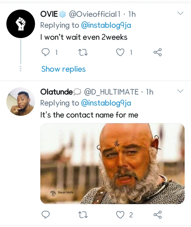Like OVIE's tweet about 2weeks
The image size is (191, 227).
[120, 53]
